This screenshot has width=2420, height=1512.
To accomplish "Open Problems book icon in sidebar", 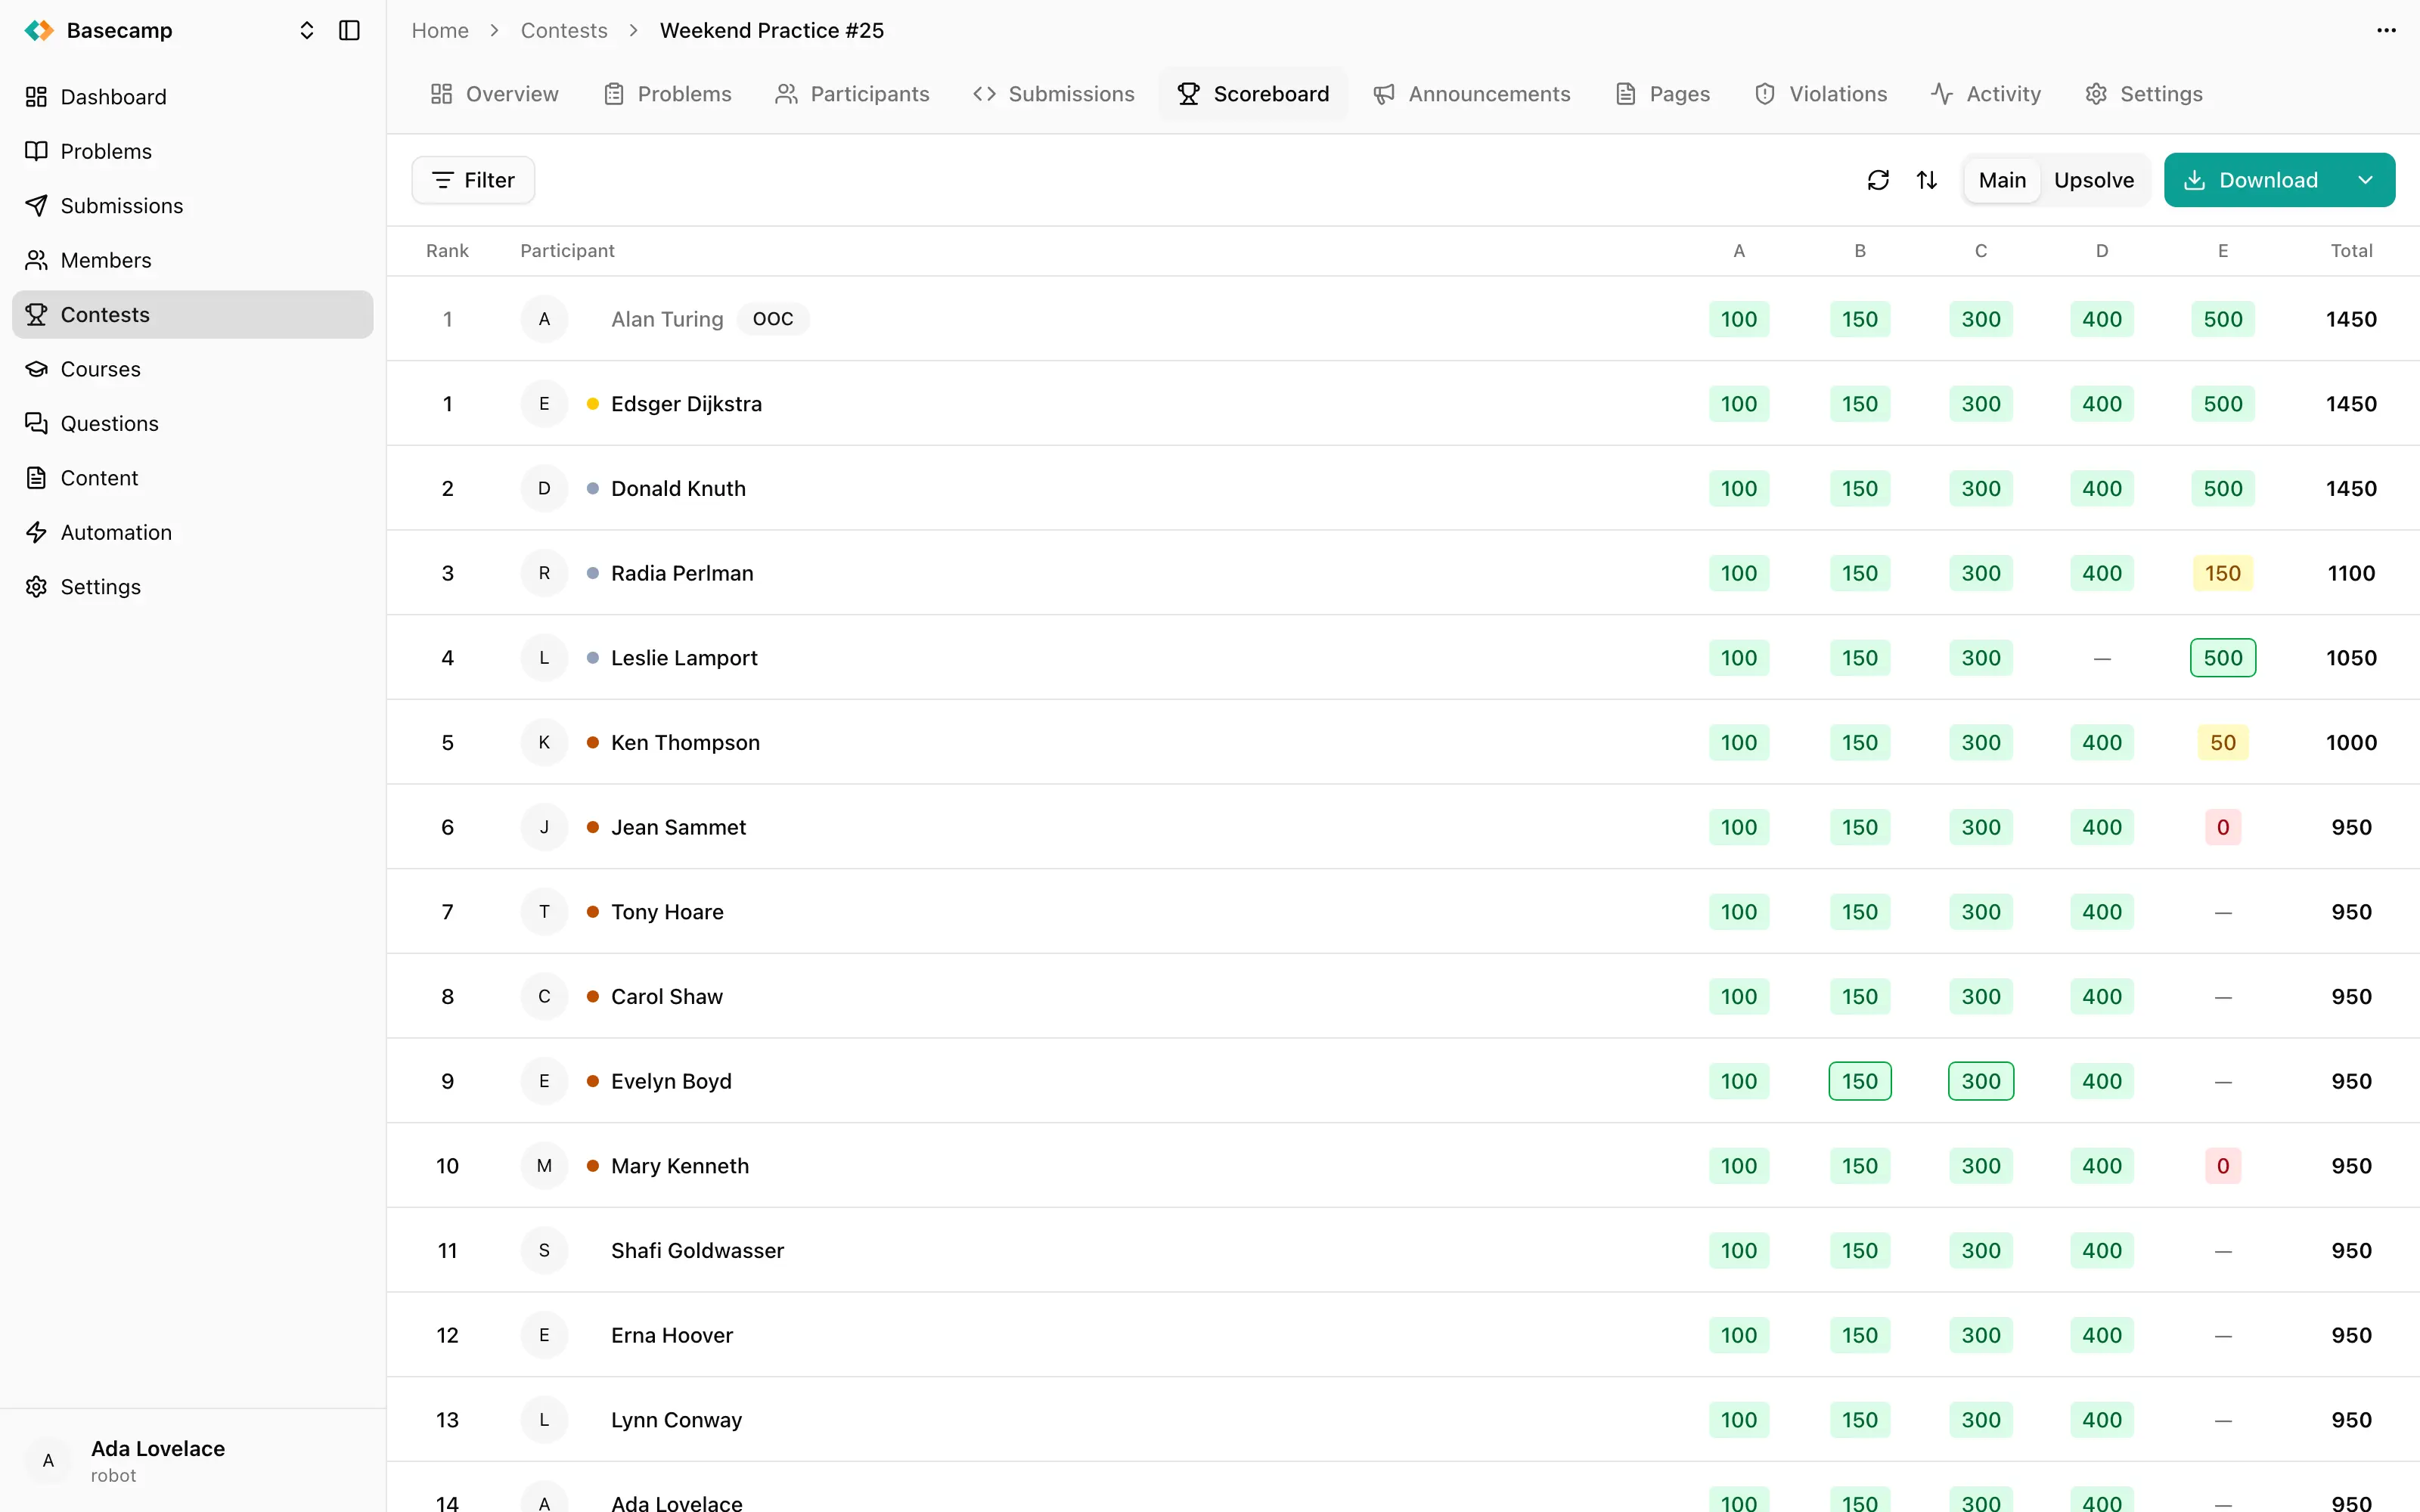I will [36, 151].
